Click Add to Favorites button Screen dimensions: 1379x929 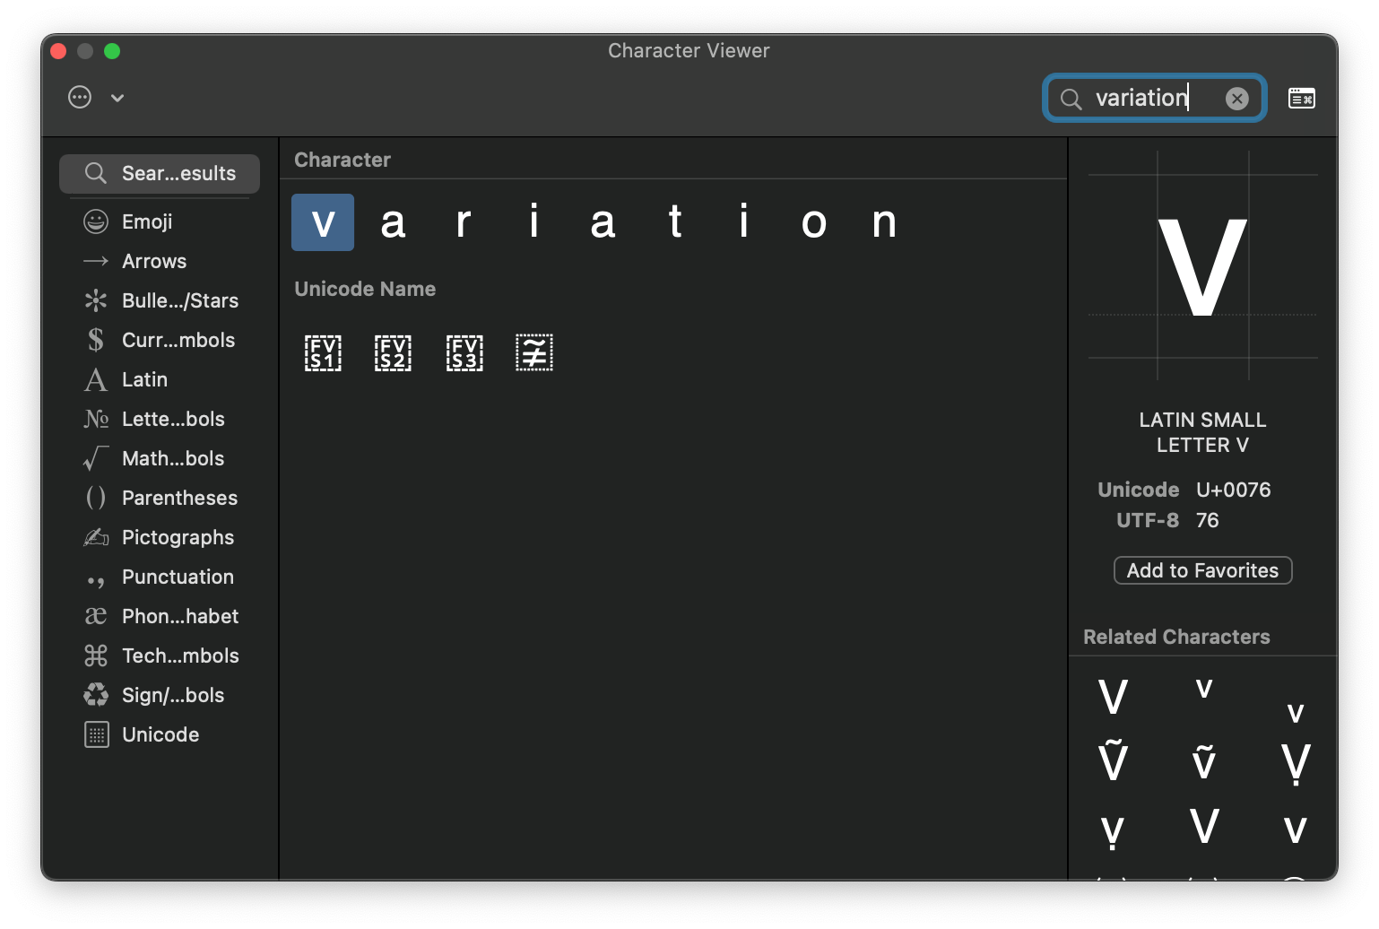coord(1202,570)
